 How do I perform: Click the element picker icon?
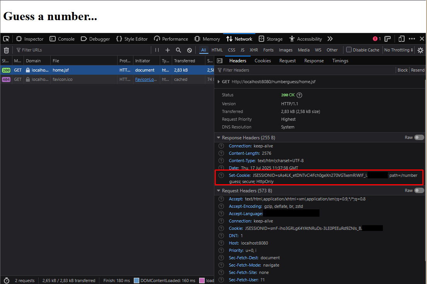(x=6, y=39)
